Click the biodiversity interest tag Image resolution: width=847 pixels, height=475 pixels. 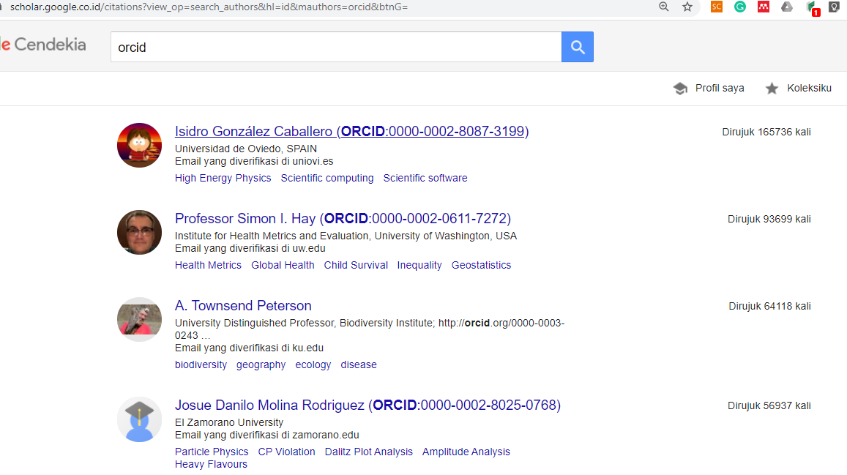point(201,364)
